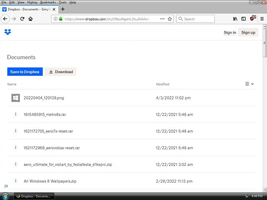
Task: Open file 20220404_120139.png
Action: [44, 98]
